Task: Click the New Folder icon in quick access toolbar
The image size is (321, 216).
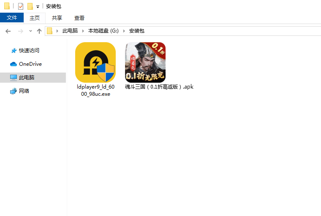Action: pos(30,6)
